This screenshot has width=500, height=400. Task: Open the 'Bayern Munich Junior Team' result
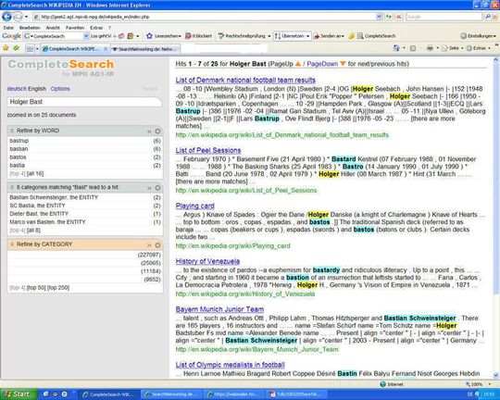[x=219, y=309]
